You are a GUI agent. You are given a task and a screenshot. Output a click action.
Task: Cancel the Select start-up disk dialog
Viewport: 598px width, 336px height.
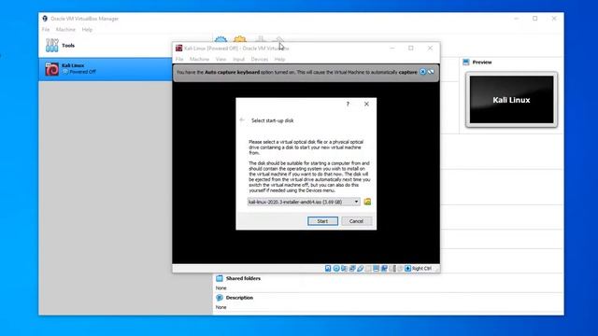[356, 221]
